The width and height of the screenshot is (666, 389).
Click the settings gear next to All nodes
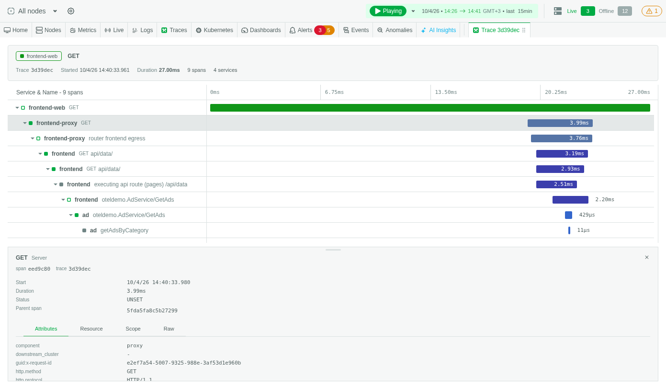point(71,11)
